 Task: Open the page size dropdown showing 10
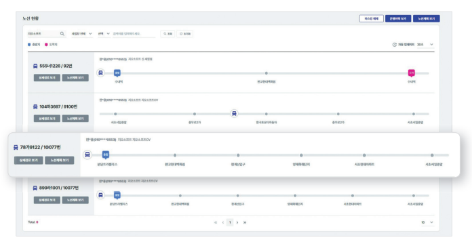[x=427, y=222]
